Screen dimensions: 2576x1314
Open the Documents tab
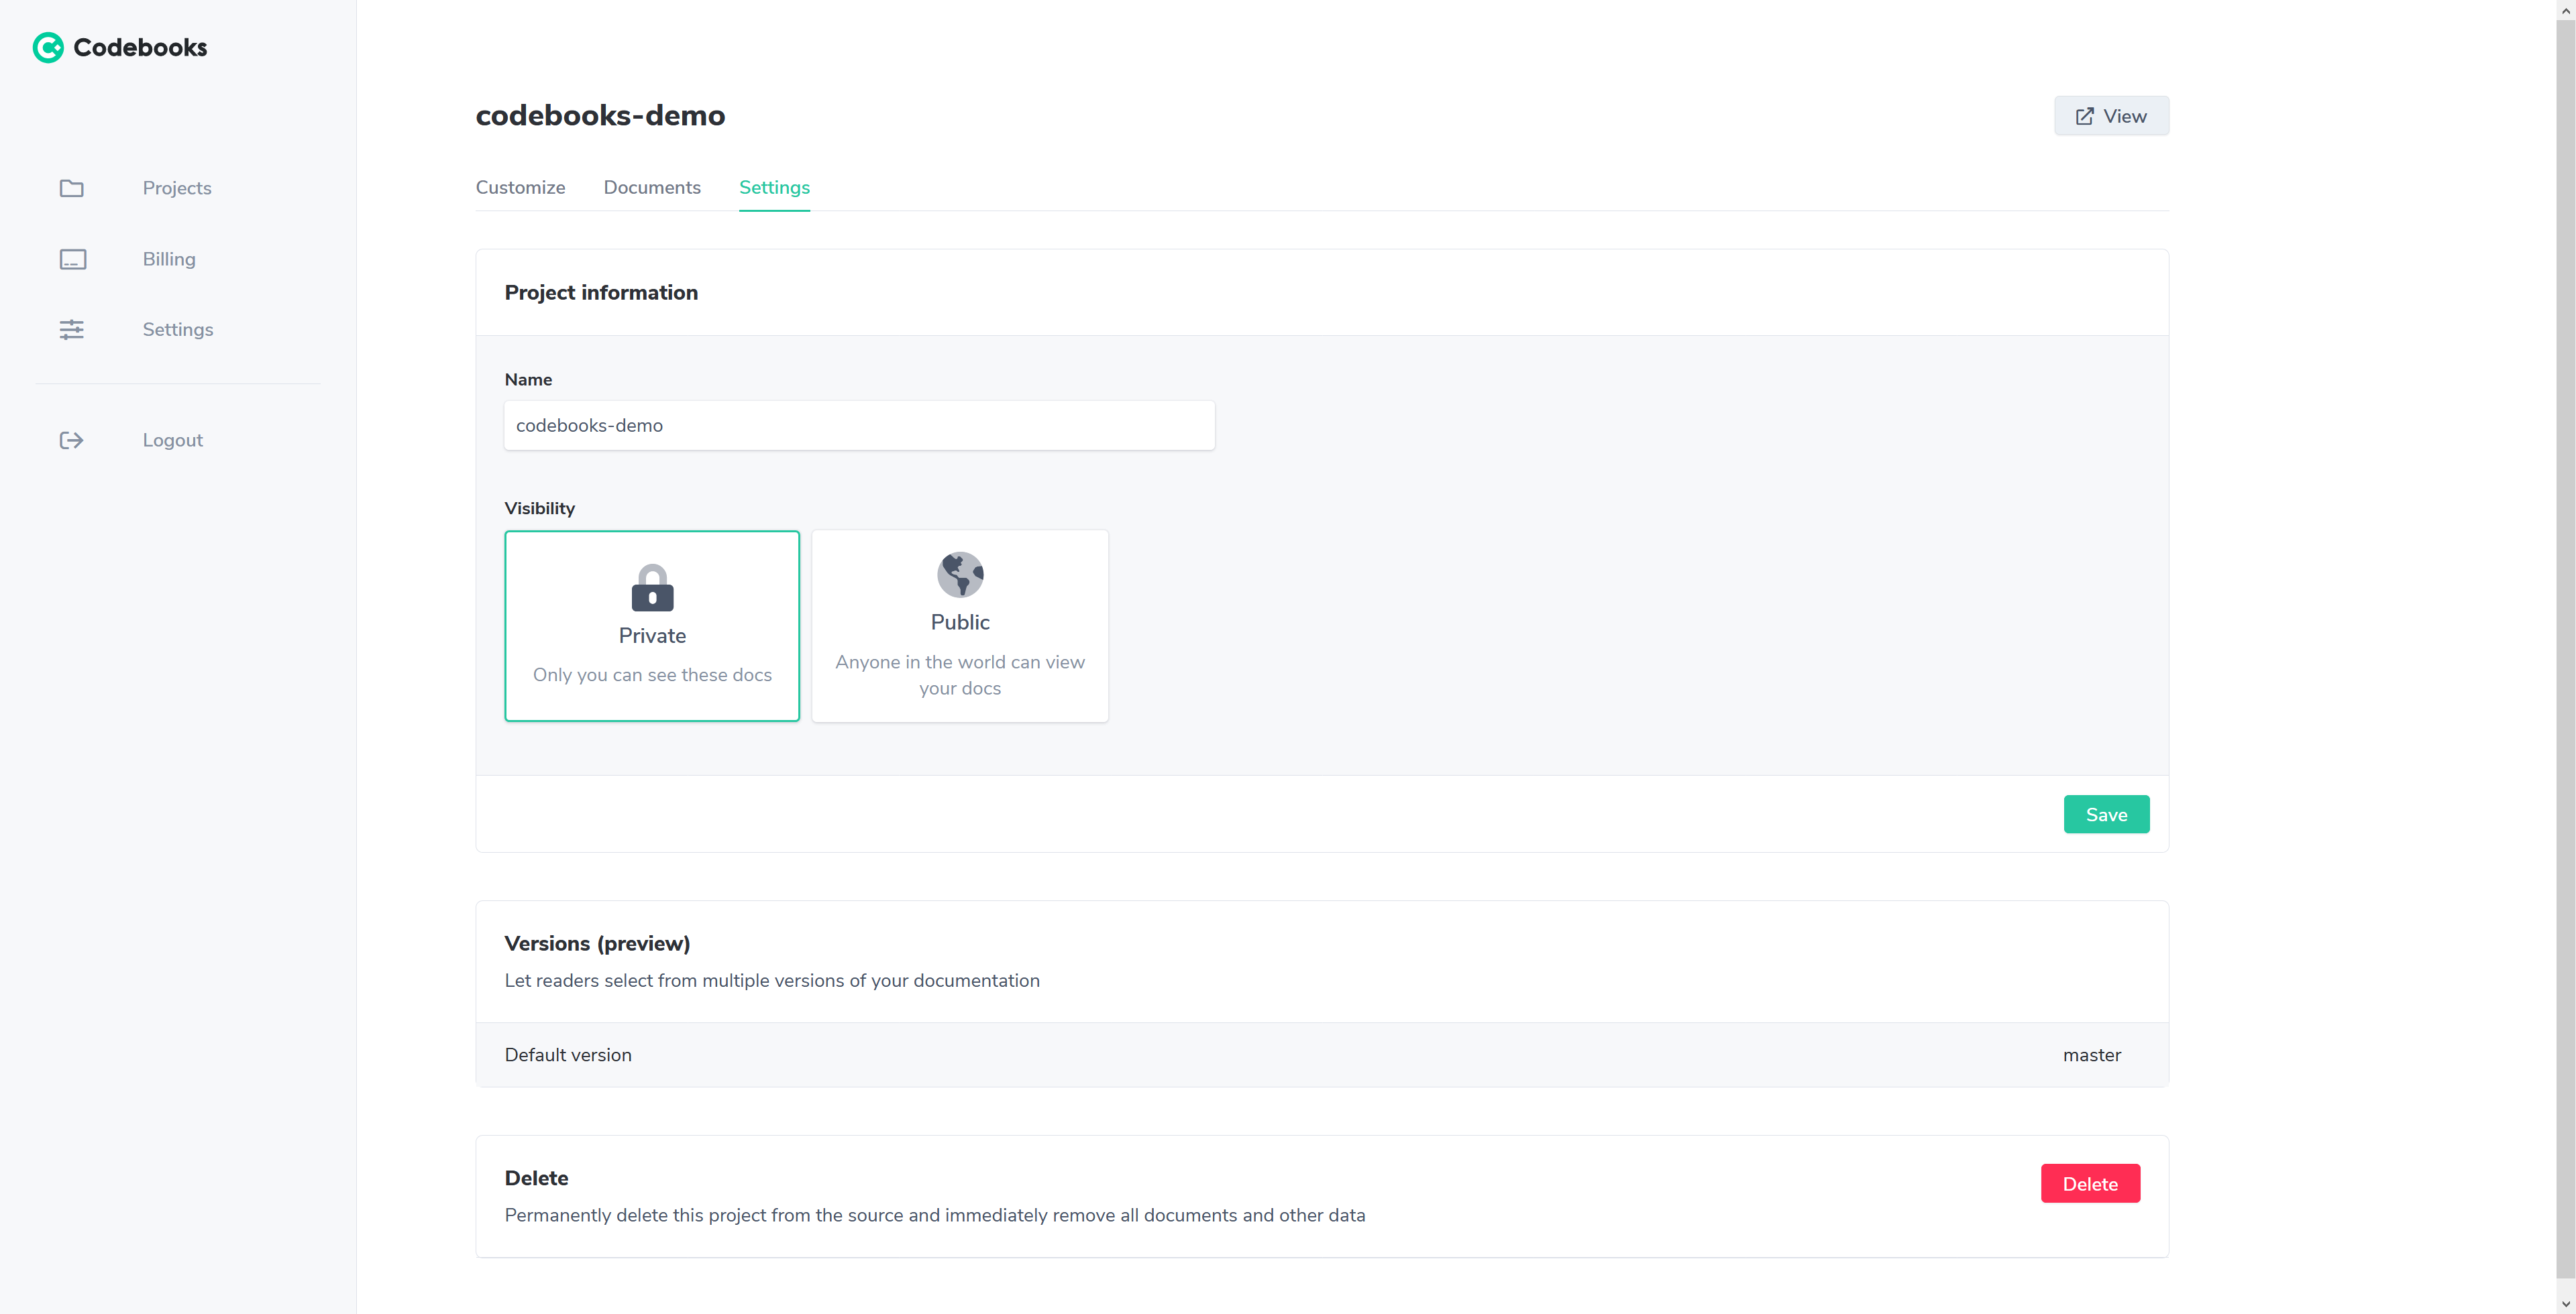[x=652, y=188]
